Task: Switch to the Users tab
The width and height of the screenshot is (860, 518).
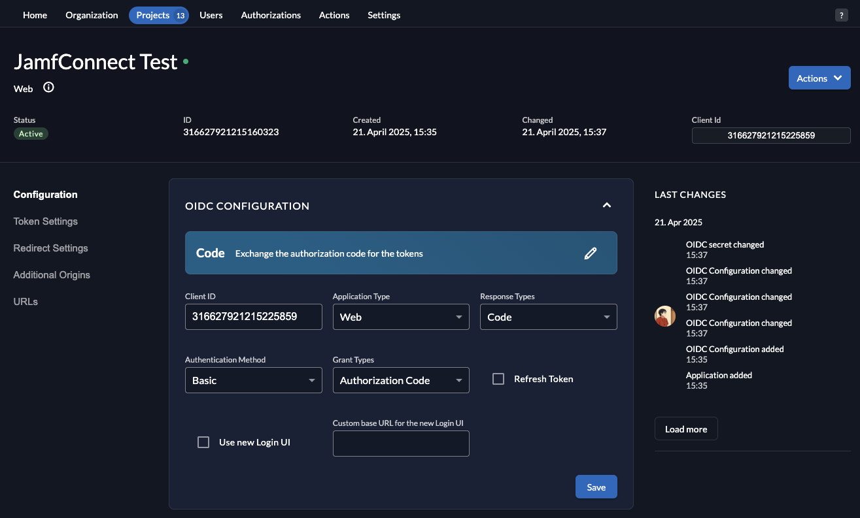Action: (211, 15)
